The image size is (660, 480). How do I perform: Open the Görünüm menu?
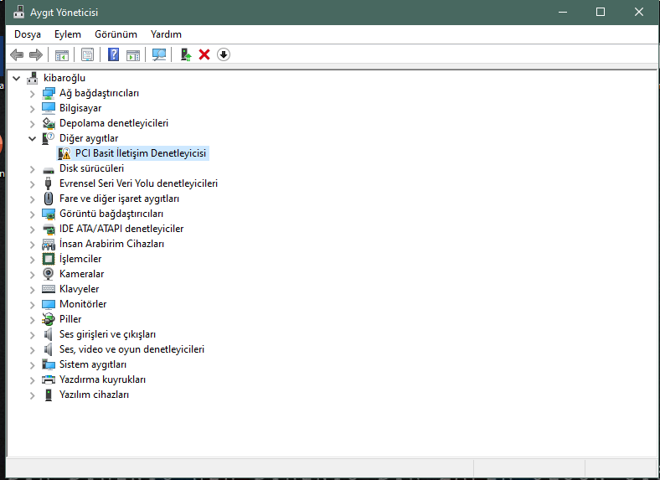pos(116,34)
